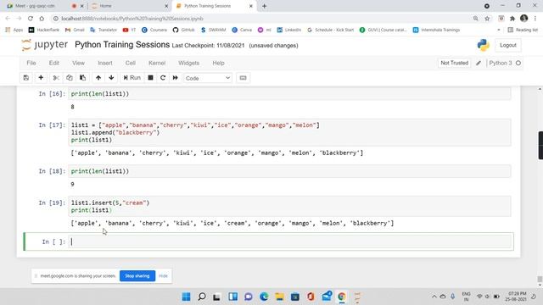Open Coursera bookmark
This screenshot has width=543, height=305.
pos(154,30)
